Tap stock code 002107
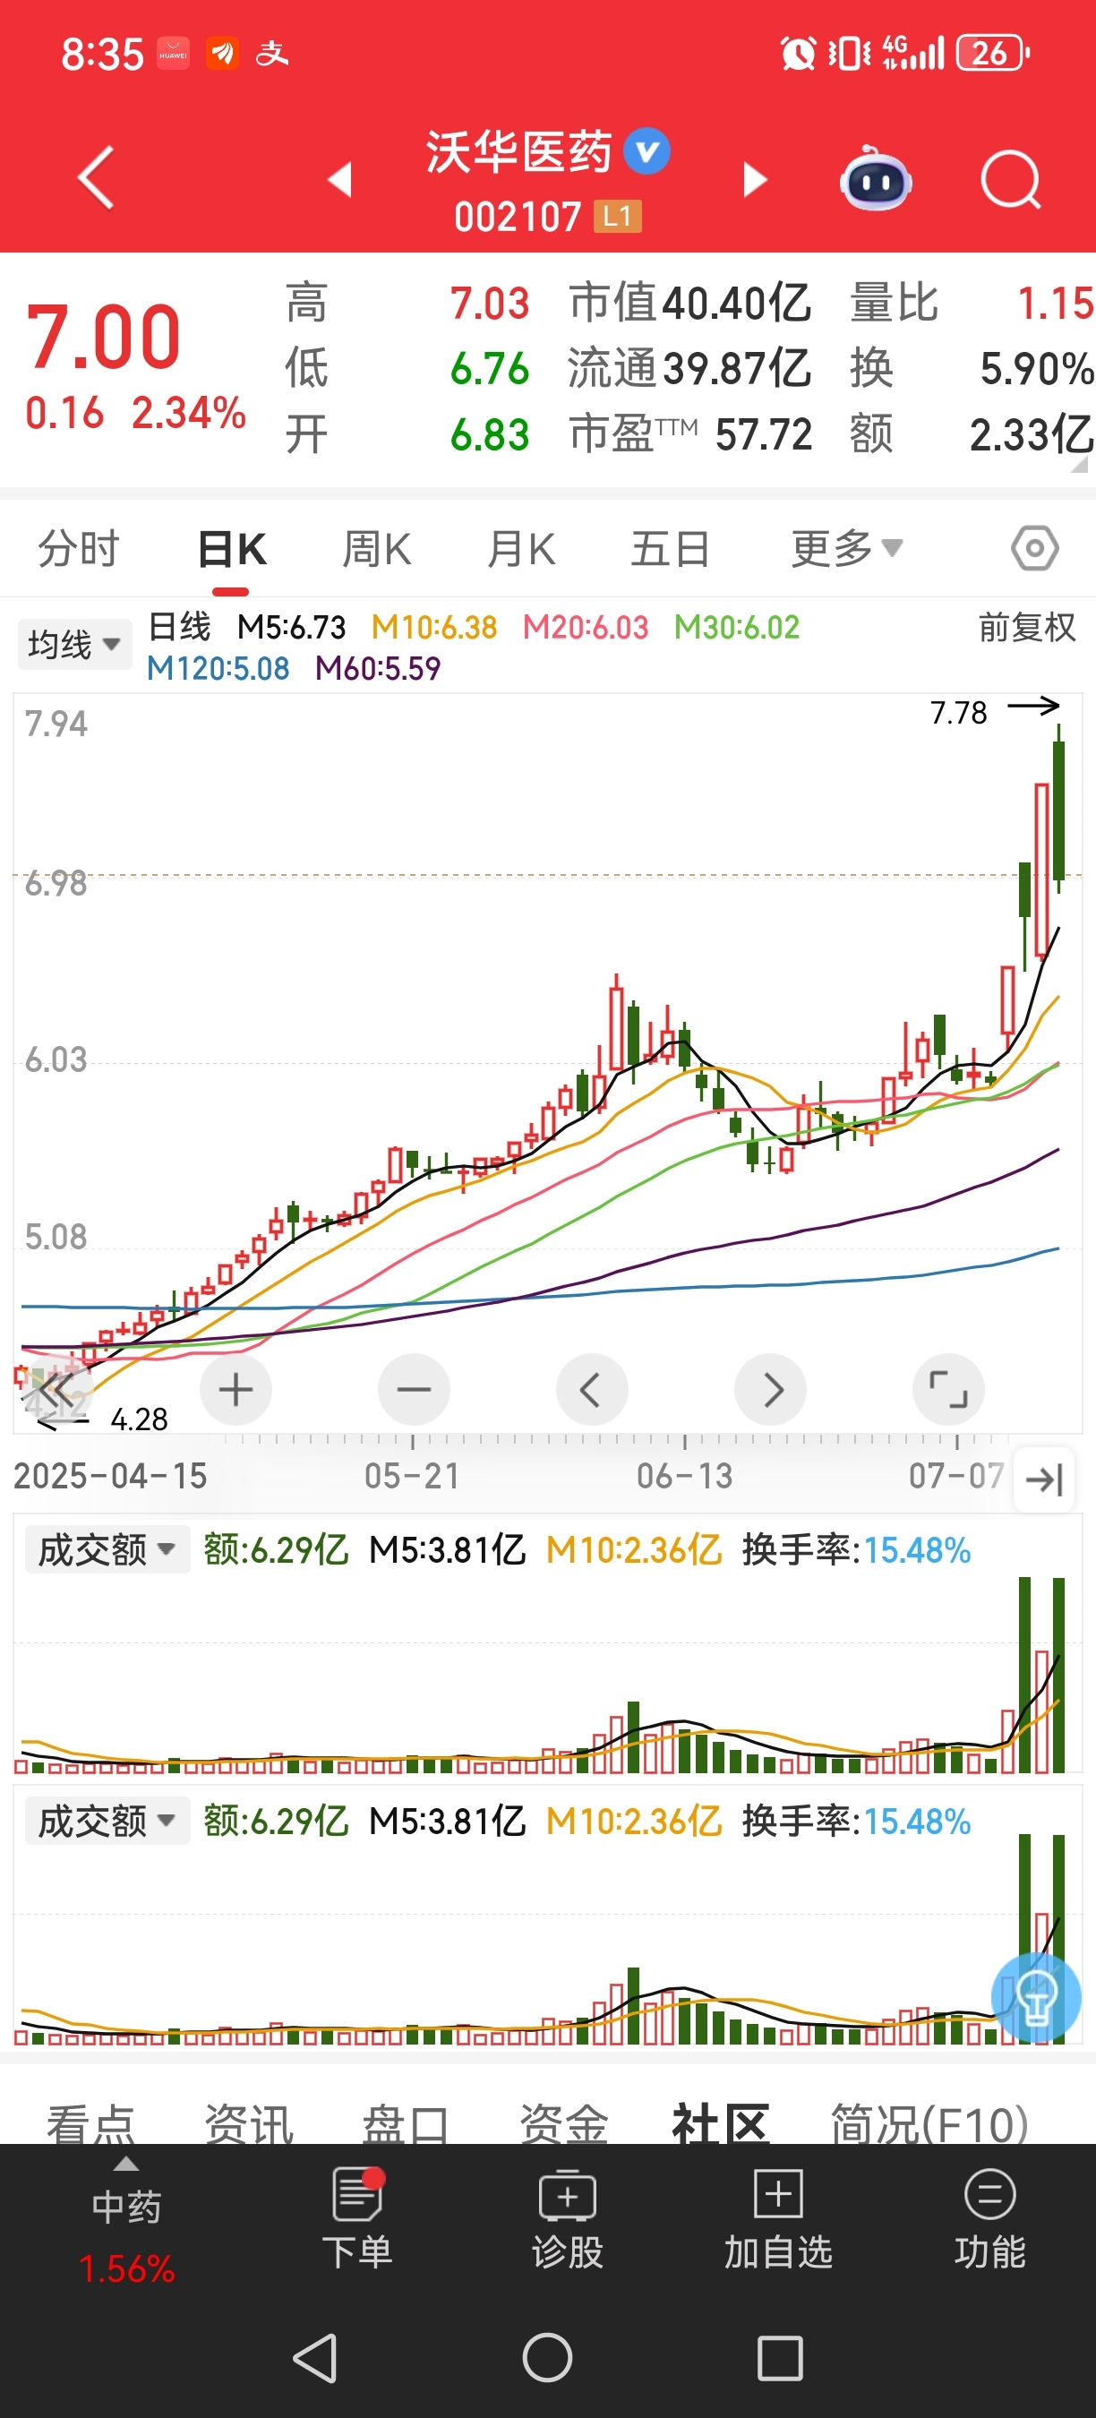Viewport: 1096px width, 2418px height. tap(518, 217)
